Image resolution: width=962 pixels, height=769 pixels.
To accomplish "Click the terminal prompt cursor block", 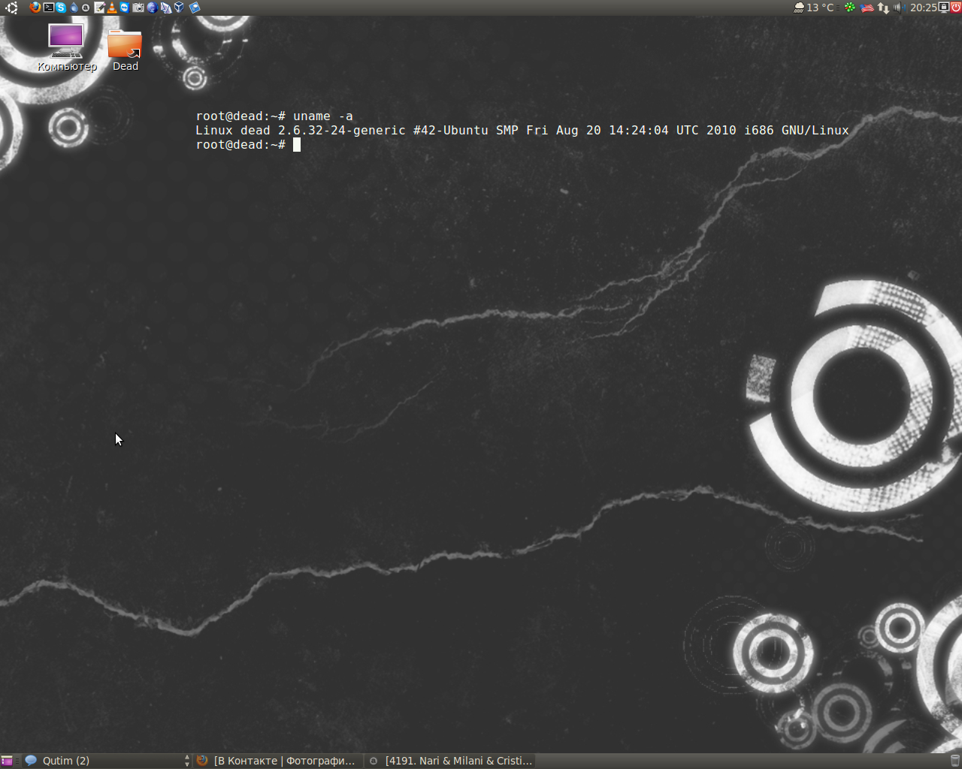I will 297,144.
